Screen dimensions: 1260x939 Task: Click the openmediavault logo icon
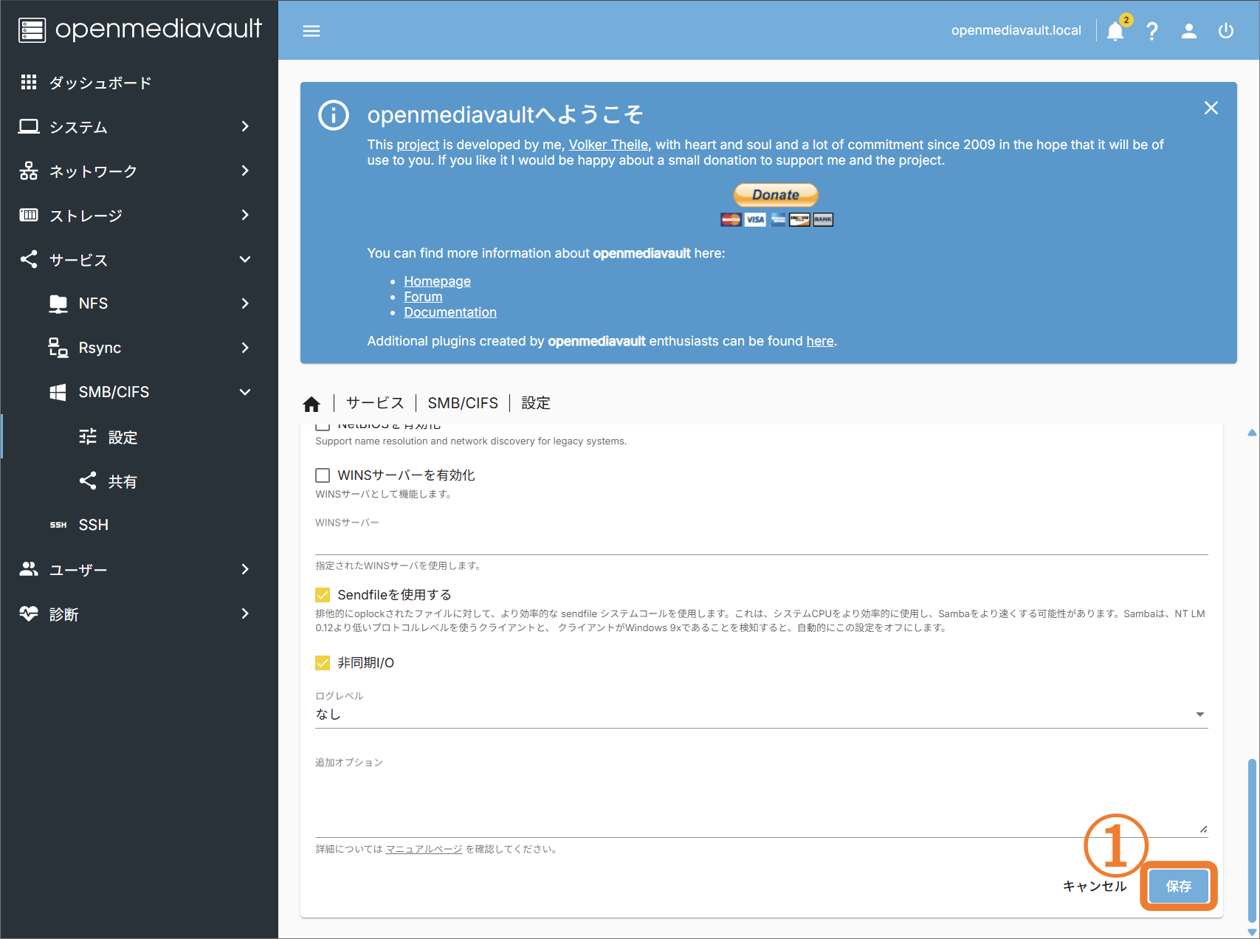(x=32, y=30)
